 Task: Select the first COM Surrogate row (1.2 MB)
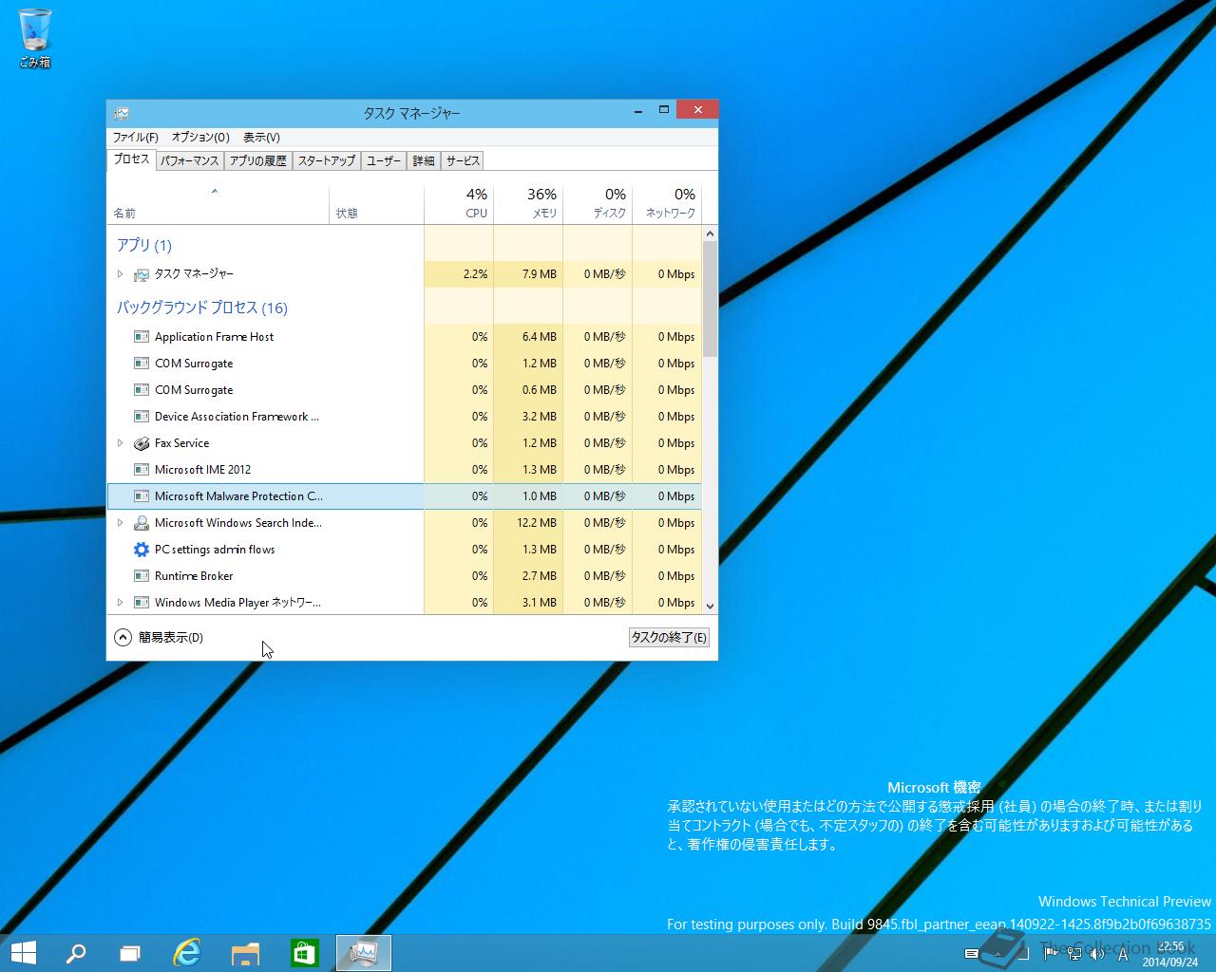point(405,364)
